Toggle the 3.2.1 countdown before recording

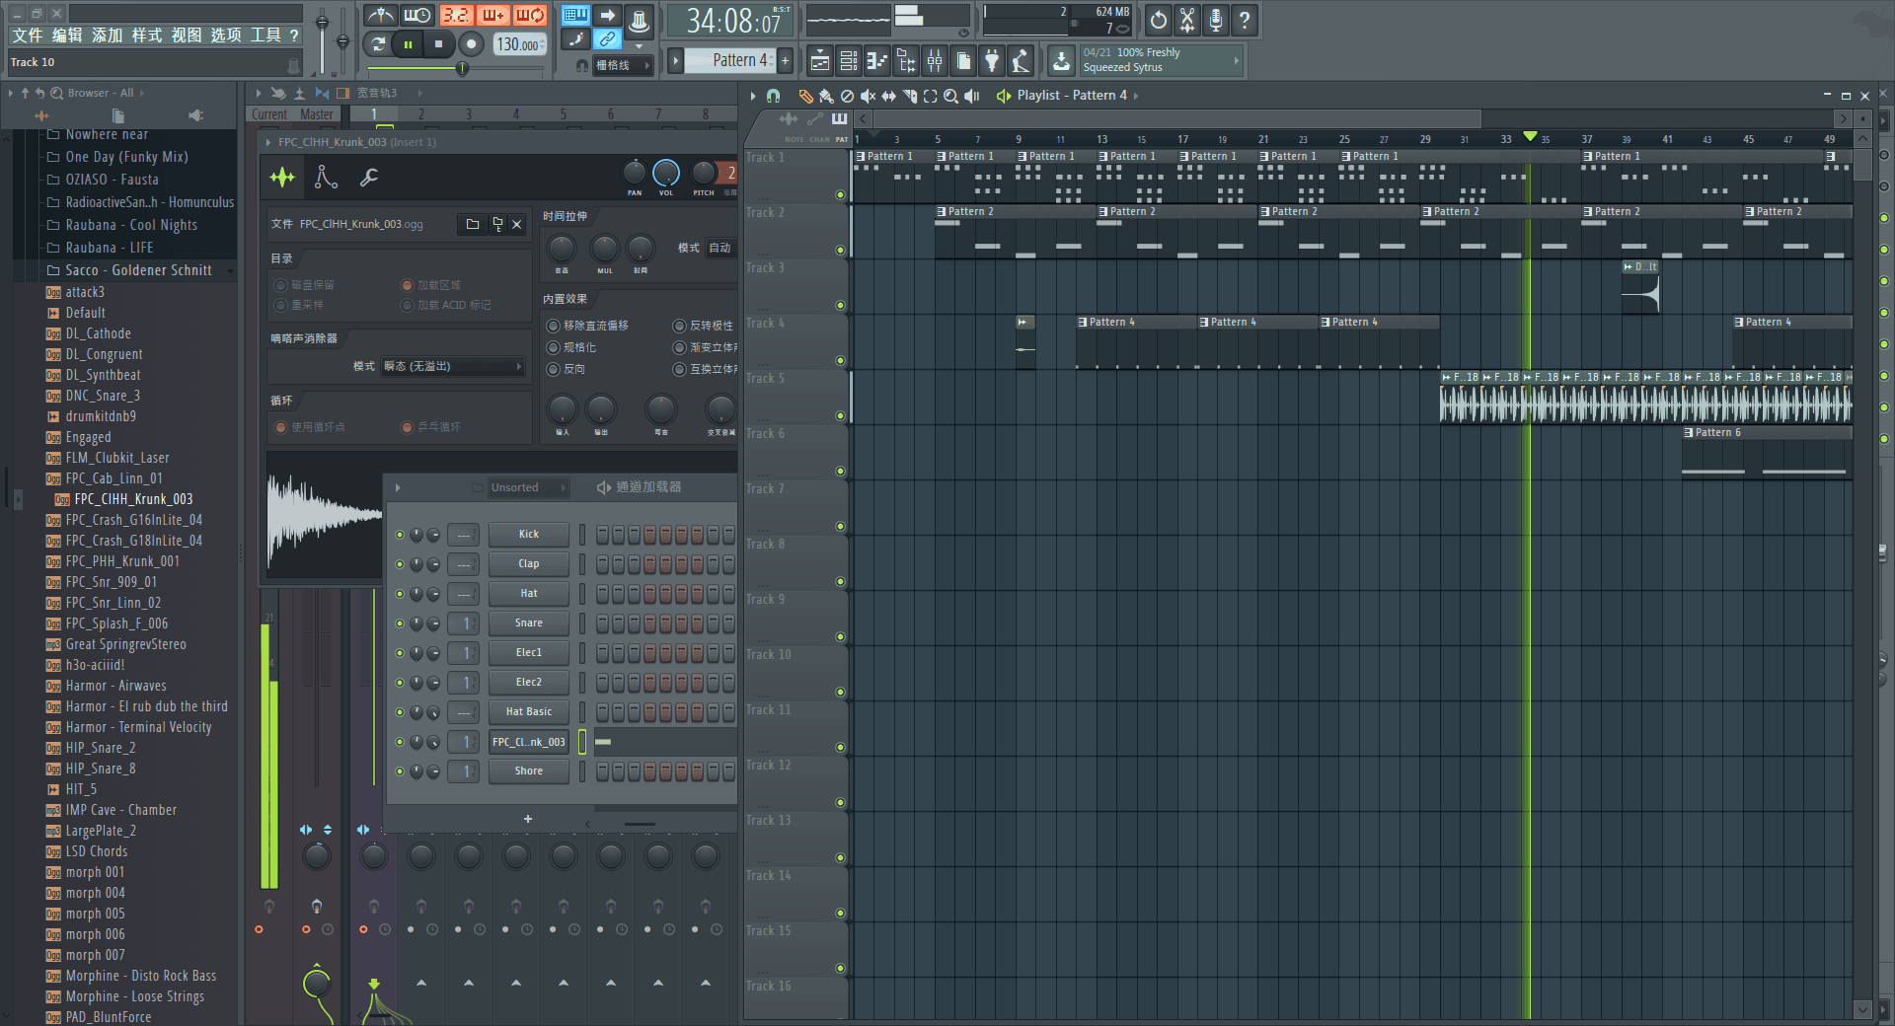(x=456, y=16)
